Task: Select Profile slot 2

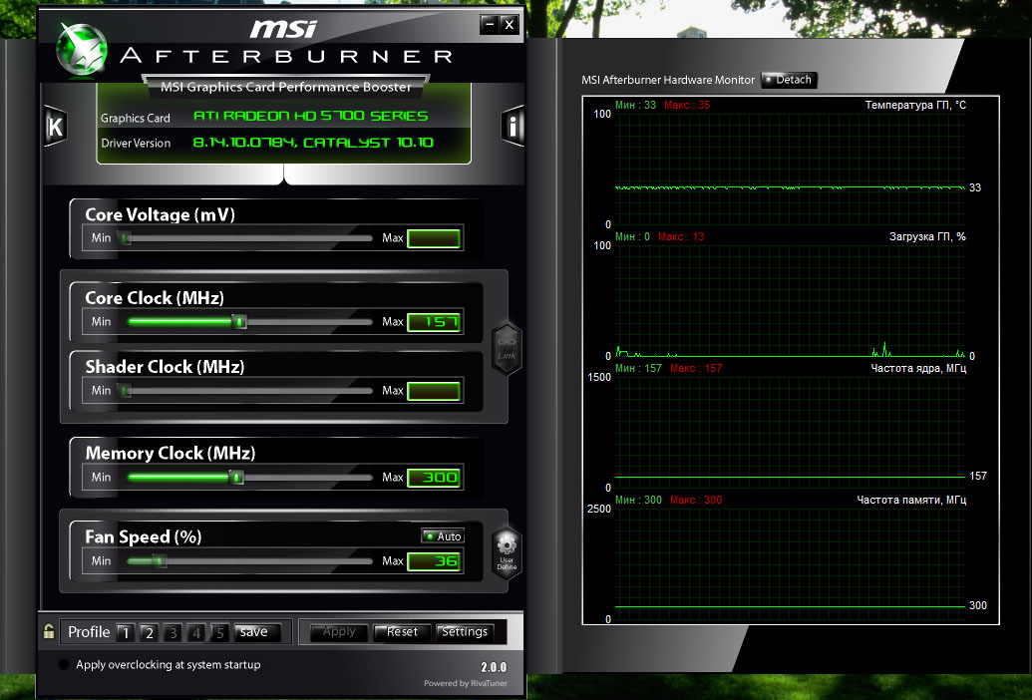Action: 150,633
